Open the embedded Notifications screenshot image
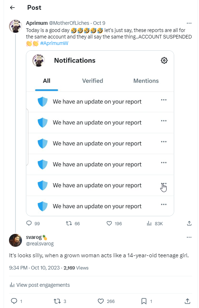The height and width of the screenshot is (308, 199). click(100, 133)
